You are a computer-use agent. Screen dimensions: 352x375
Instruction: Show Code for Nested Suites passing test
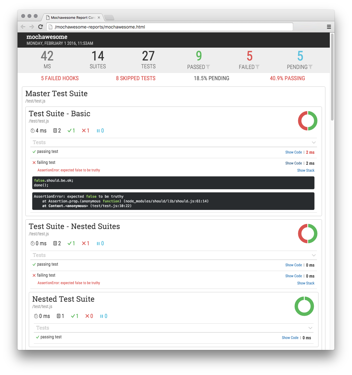click(293, 265)
